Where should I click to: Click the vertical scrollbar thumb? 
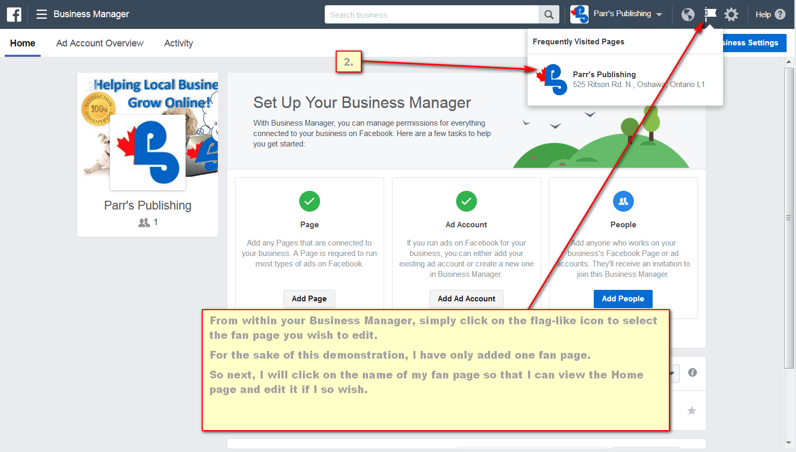tap(789, 218)
